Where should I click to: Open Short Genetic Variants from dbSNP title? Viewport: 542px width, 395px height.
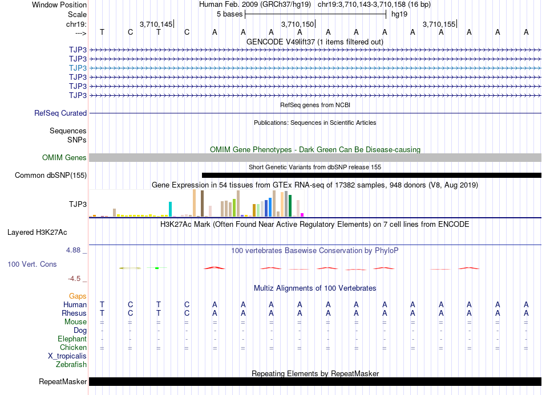(315, 167)
